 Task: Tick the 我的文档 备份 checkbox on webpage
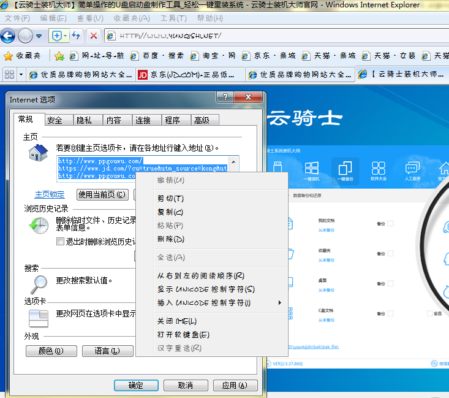391,223
